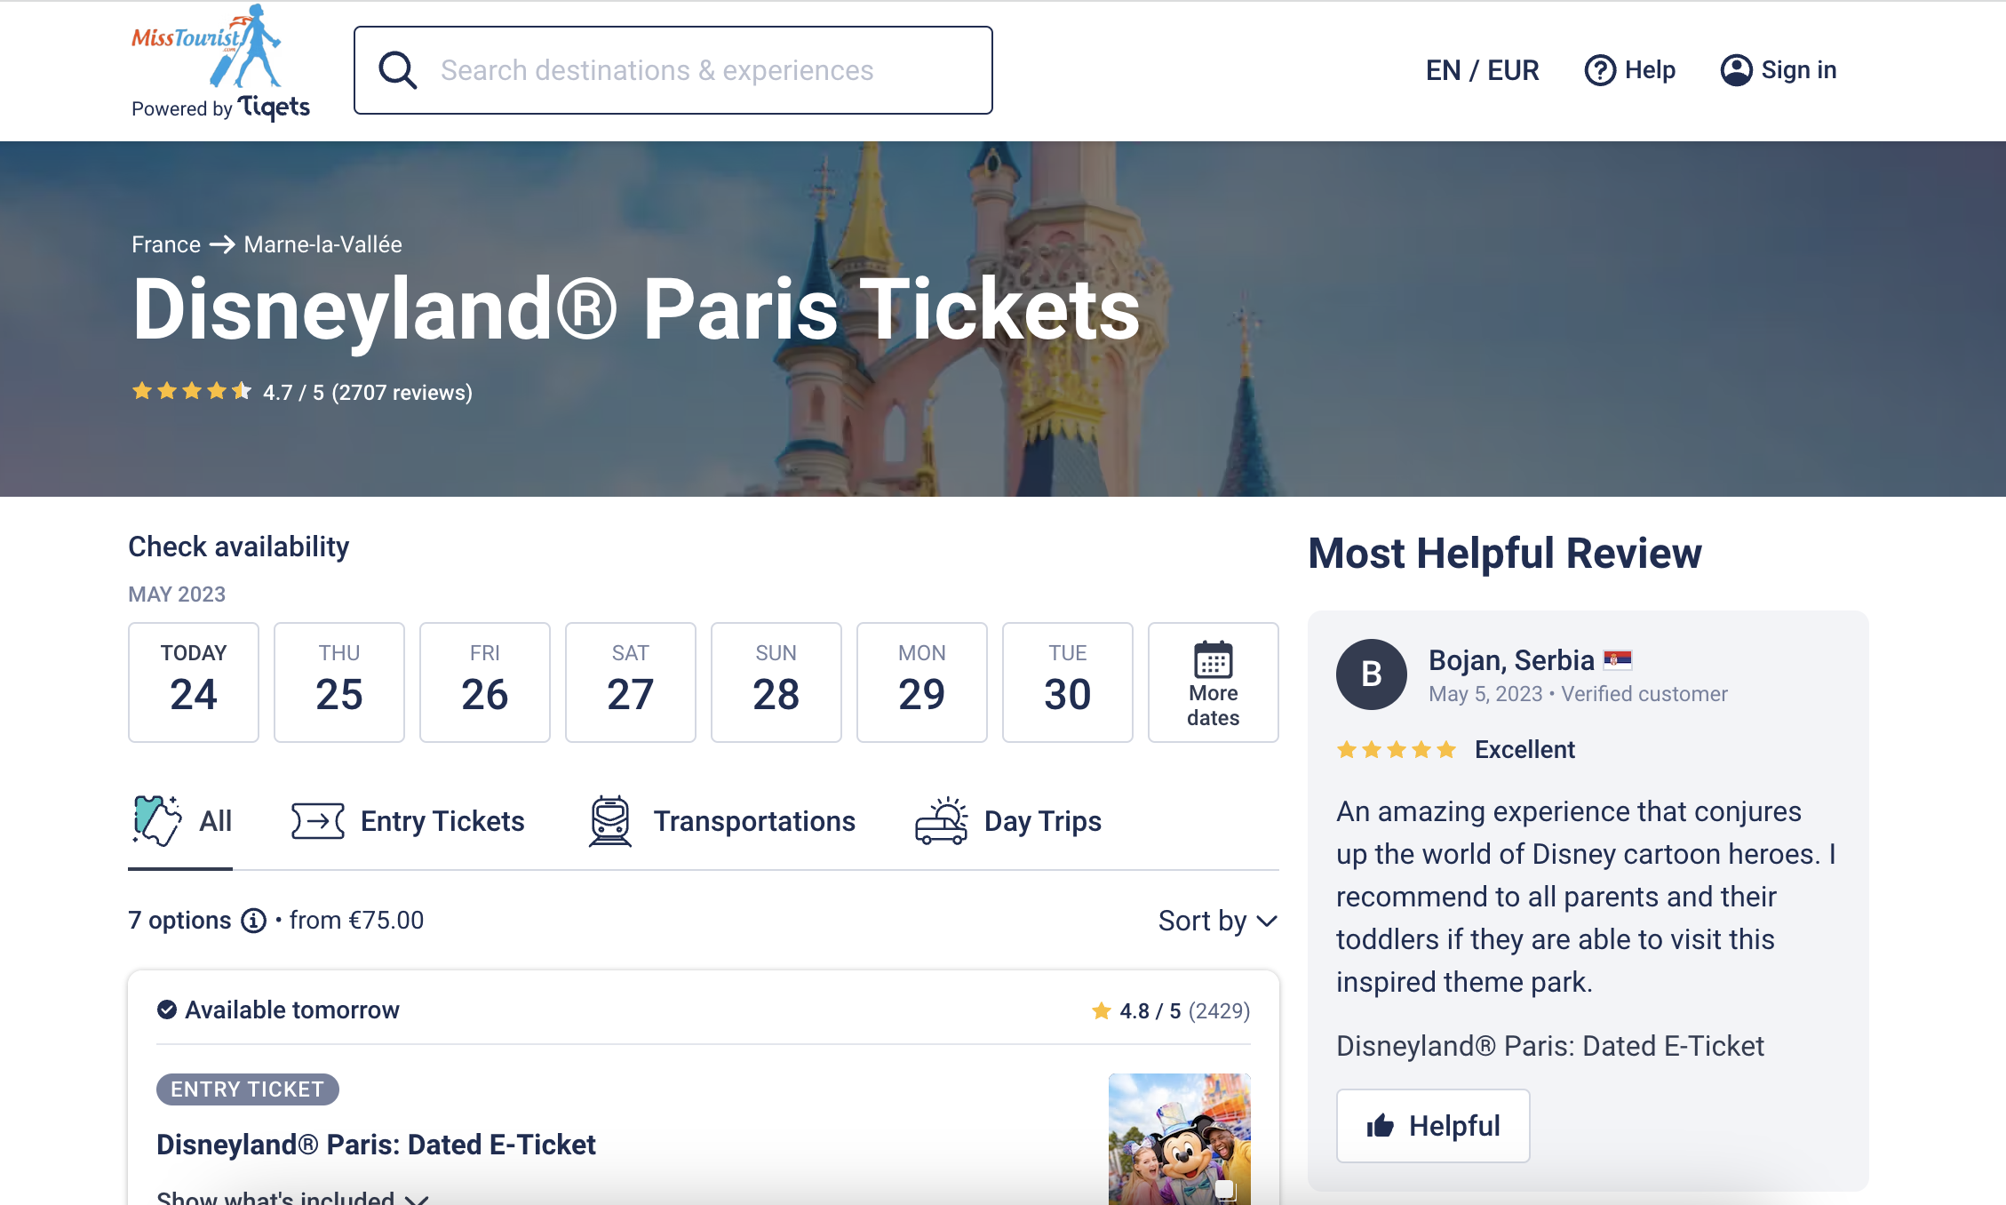Click the Sign in user icon
Viewport: 2006px width, 1205px height.
click(x=1736, y=70)
